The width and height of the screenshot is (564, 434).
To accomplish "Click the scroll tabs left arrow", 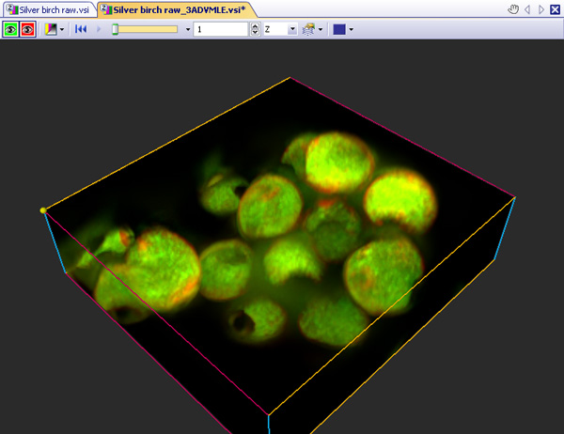I will pyautogui.click(x=527, y=9).
